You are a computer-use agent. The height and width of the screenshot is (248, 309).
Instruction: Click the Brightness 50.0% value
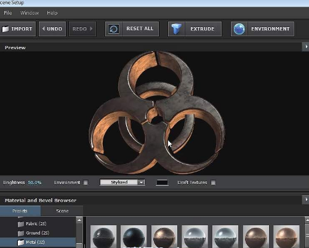[x=34, y=183]
